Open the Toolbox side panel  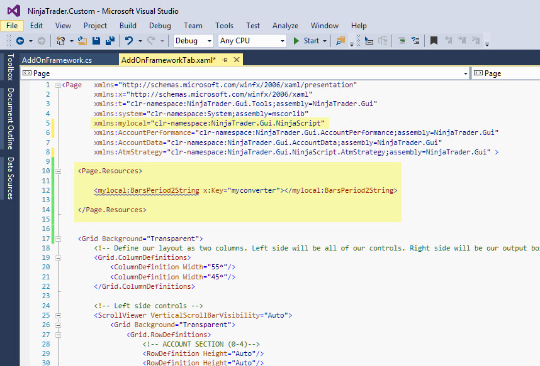10,67
